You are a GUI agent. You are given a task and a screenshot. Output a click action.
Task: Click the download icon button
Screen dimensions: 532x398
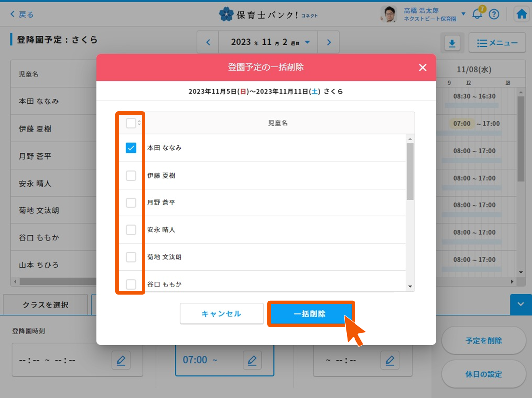pos(452,43)
